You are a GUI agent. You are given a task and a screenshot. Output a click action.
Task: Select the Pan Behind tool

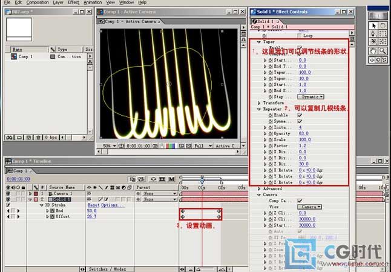tap(383, 41)
